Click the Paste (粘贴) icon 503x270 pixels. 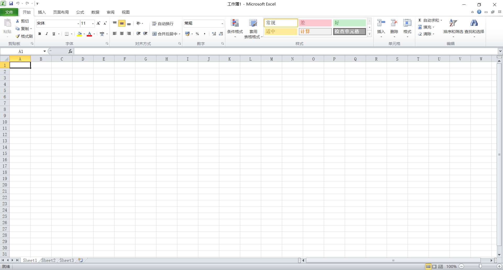[x=7, y=23]
